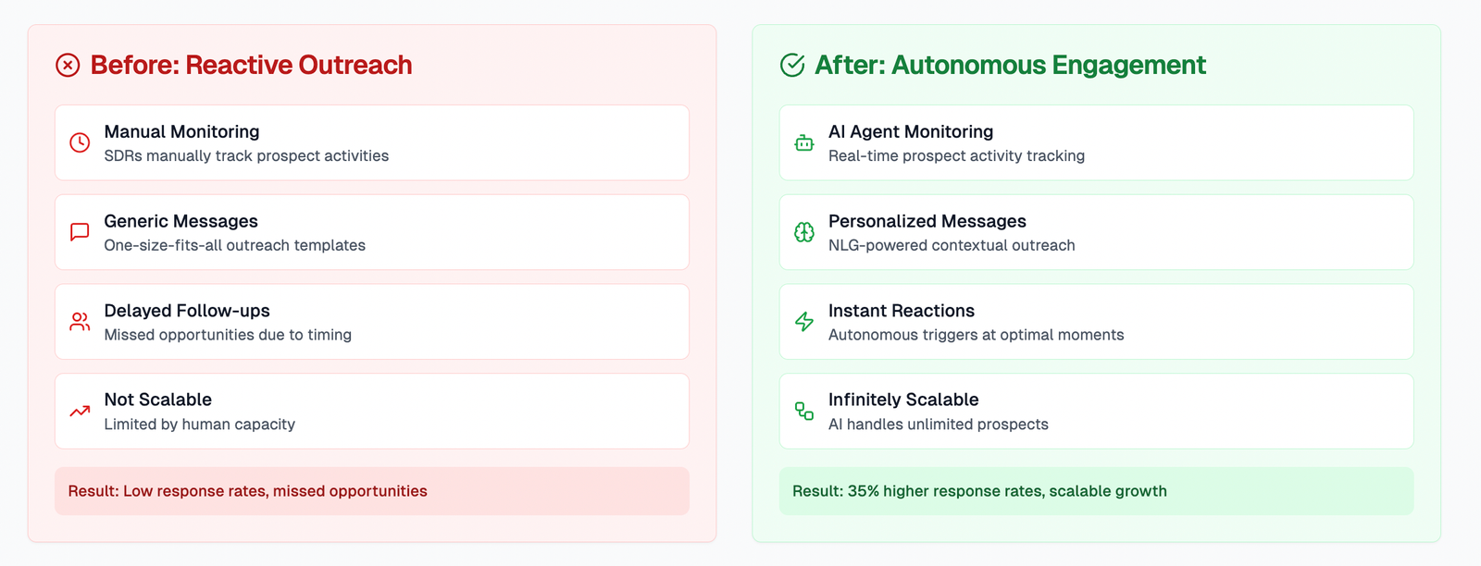Select the Generic Messages card title
The height and width of the screenshot is (566, 1481).
pos(180,222)
